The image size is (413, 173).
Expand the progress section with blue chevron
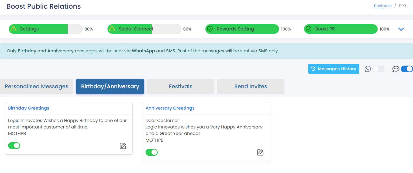401,29
